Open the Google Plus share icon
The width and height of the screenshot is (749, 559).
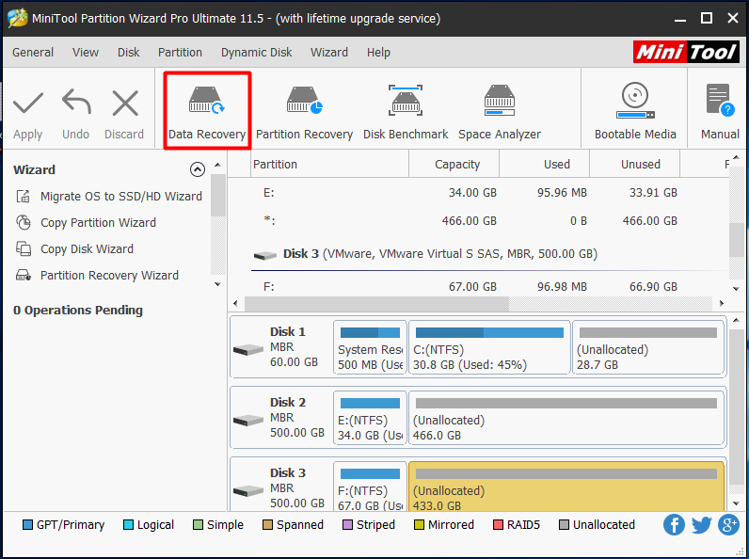pyautogui.click(x=729, y=524)
